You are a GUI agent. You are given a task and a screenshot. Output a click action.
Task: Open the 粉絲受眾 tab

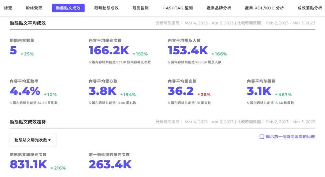pos(34,8)
